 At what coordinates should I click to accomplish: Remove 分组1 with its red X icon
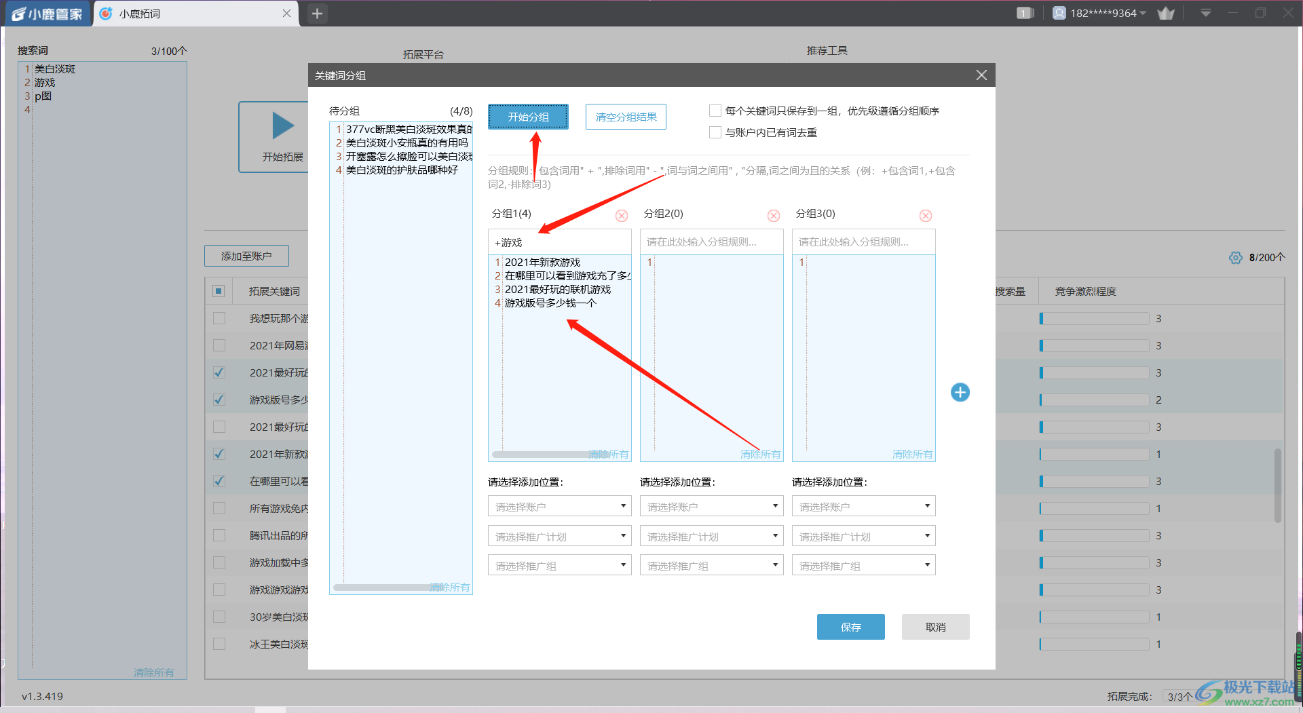coord(622,216)
